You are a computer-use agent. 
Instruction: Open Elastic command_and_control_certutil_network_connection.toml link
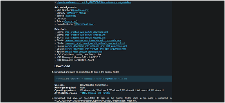tap(95, 43)
